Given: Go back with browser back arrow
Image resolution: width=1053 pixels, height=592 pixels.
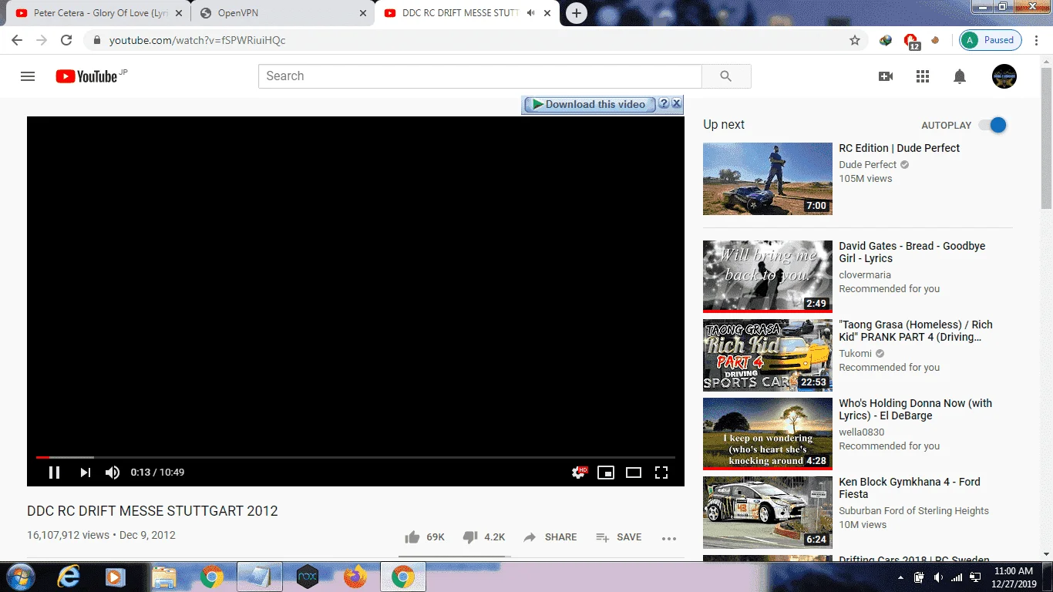Looking at the screenshot, I should click(x=17, y=40).
